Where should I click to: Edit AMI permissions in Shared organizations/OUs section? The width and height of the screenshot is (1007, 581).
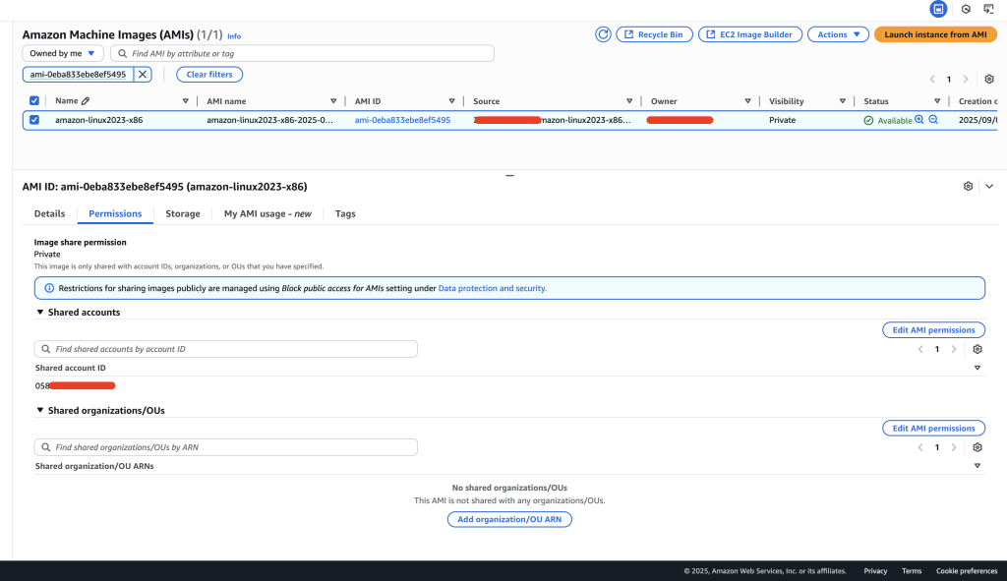934,429
